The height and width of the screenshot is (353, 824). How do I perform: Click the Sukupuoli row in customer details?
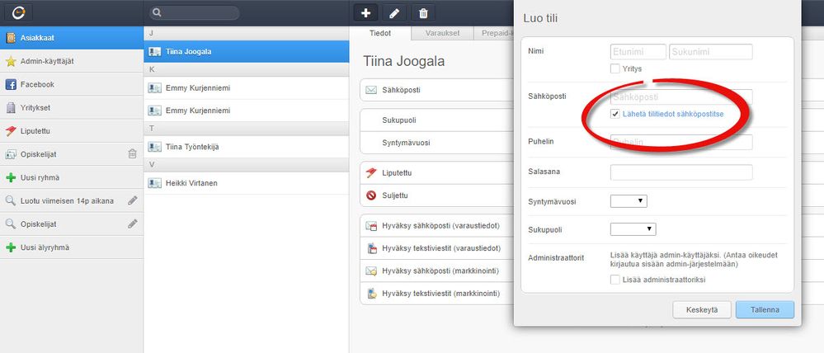(x=436, y=120)
